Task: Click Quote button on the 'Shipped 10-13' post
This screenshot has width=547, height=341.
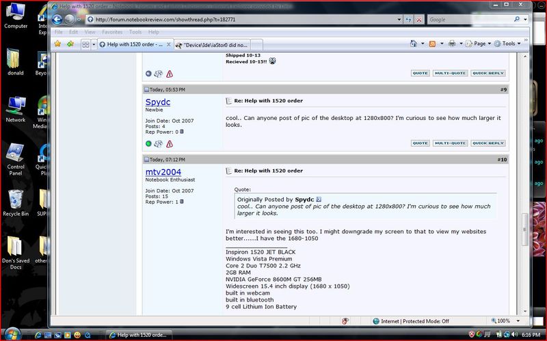Action: pyautogui.click(x=421, y=73)
